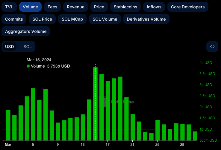Image resolution: width=221 pixels, height=150 pixels.
Task: Turn on the Inflows chip
Action: (x=154, y=7)
